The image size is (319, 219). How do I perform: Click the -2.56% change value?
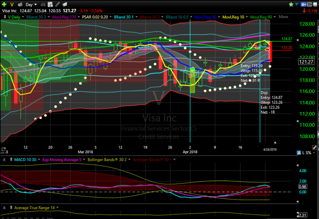click(x=96, y=11)
